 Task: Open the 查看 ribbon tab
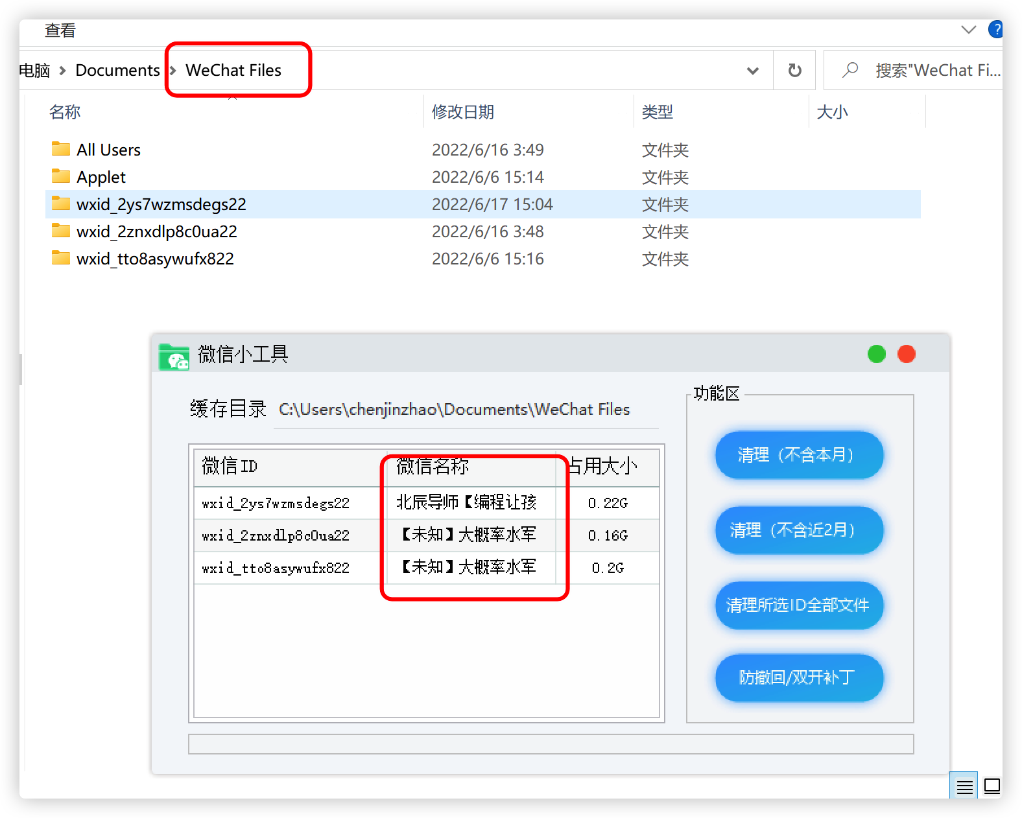point(60,30)
